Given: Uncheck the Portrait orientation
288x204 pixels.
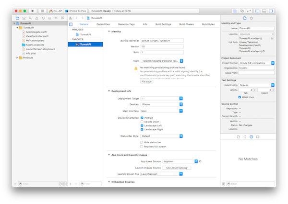Looking at the screenshot, I should pos(142,118).
